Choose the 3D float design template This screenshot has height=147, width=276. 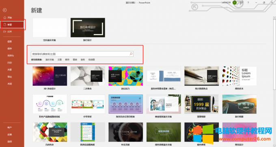50,76
